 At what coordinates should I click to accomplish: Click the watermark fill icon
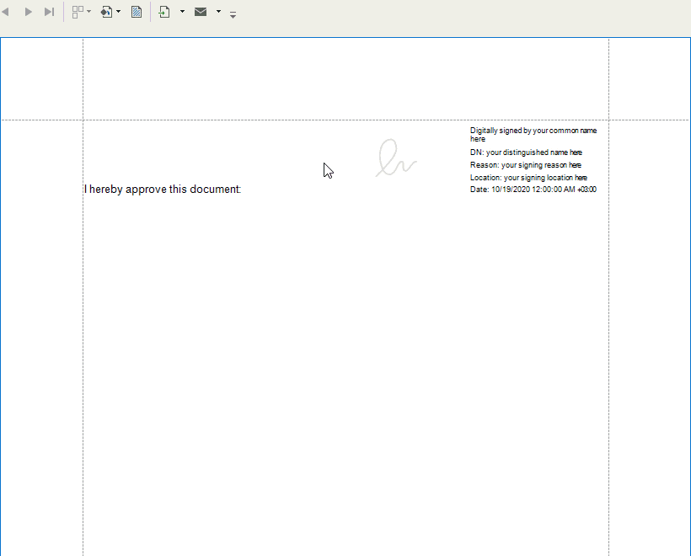pyautogui.click(x=108, y=11)
